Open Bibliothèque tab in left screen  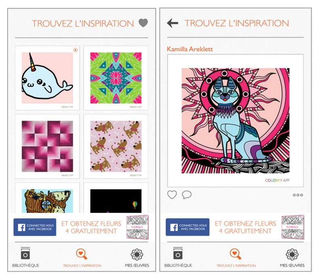(25, 257)
